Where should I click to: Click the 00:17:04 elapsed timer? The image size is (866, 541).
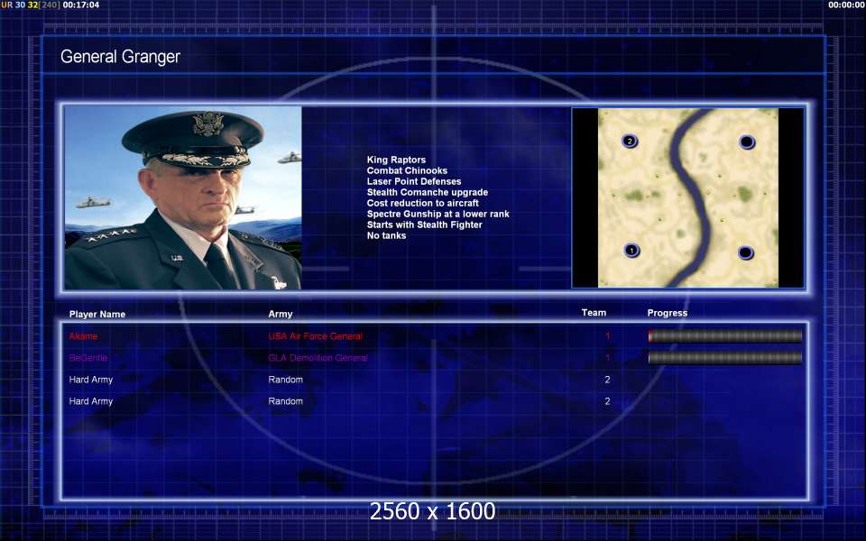coord(81,5)
